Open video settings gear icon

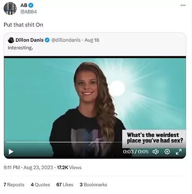167,152
